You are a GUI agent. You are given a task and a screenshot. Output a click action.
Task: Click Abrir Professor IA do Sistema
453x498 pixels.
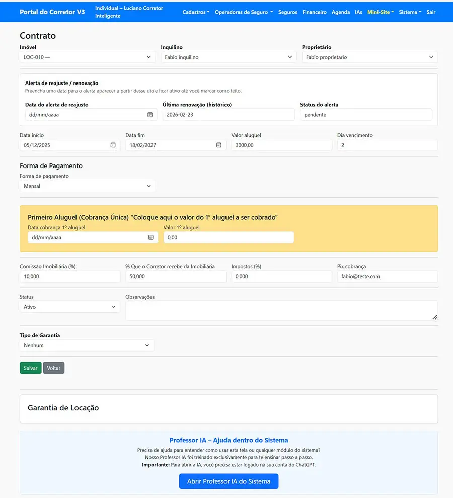[x=229, y=481]
